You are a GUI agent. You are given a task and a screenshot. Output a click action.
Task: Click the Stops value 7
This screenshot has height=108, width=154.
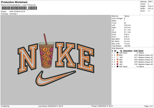click(124, 21)
